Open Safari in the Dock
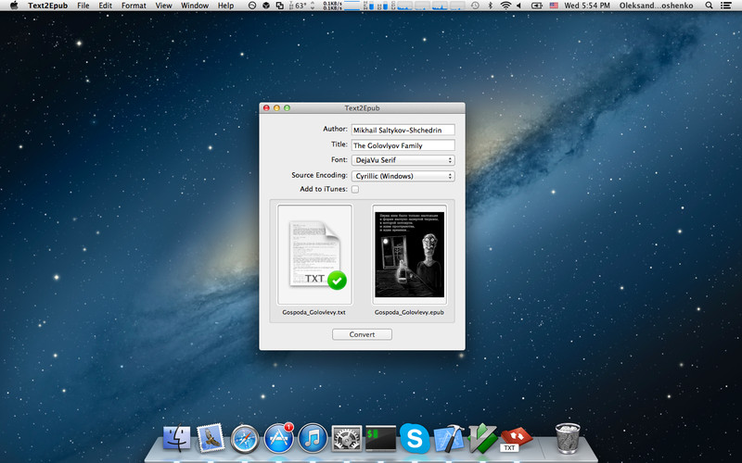Image resolution: width=742 pixels, height=463 pixels. [245, 439]
